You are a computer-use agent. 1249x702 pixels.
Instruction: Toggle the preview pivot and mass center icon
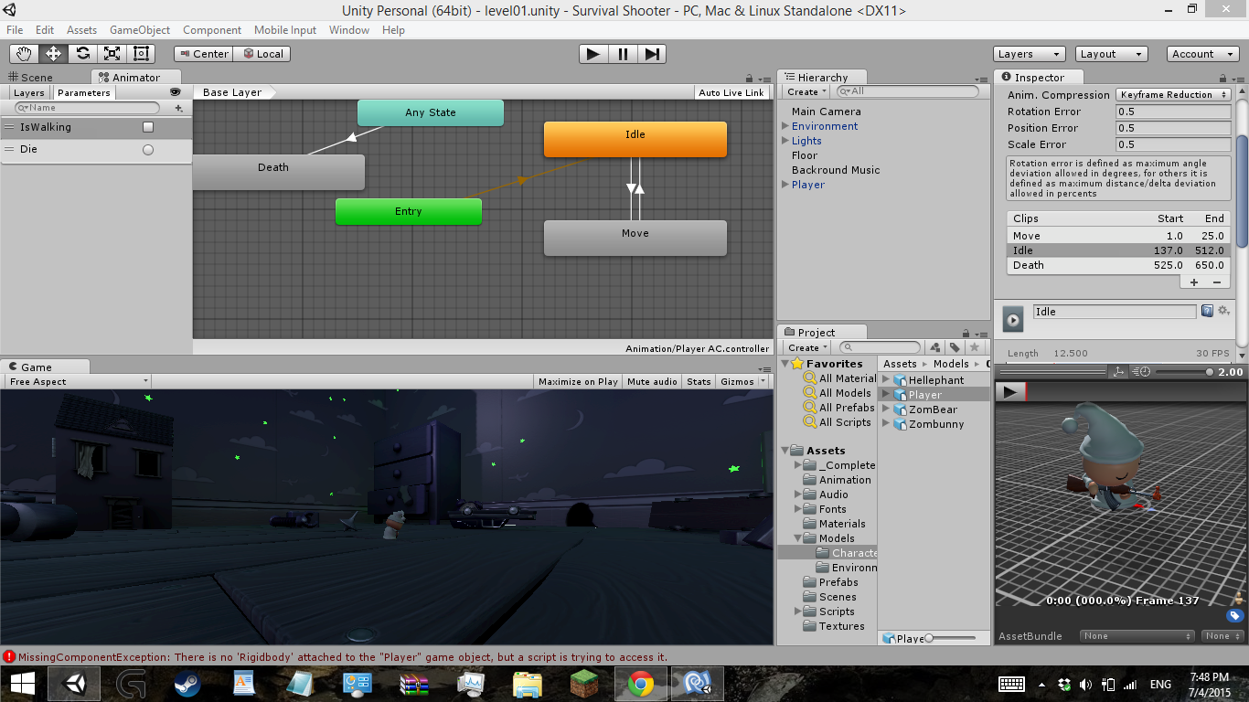(x=1118, y=372)
